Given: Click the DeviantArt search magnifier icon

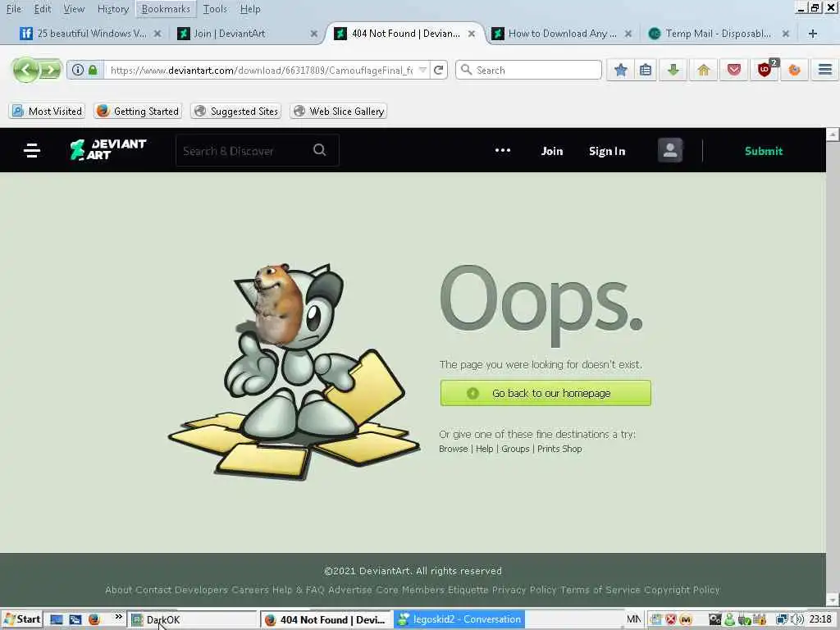Looking at the screenshot, I should coord(319,150).
